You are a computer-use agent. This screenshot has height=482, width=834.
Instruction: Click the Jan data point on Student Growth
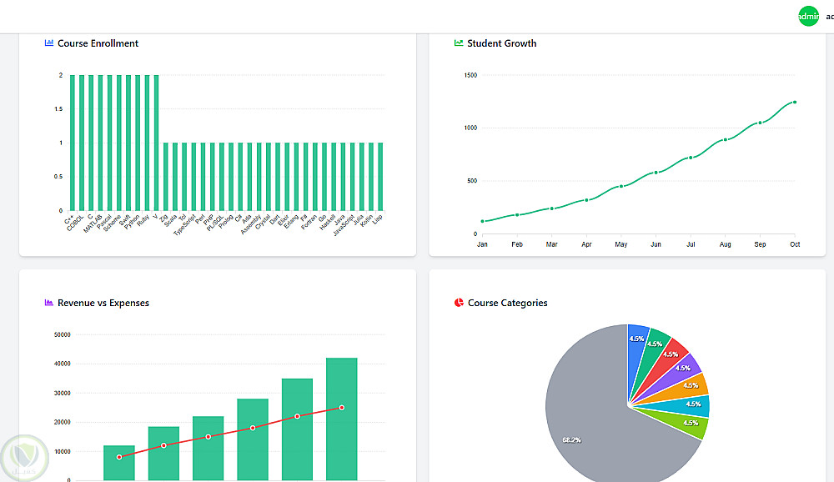coord(482,221)
